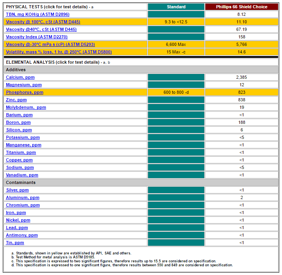Screen dimensions: 282x275
Task: Open the Vanadium, ppm test details
Action: pos(22,175)
